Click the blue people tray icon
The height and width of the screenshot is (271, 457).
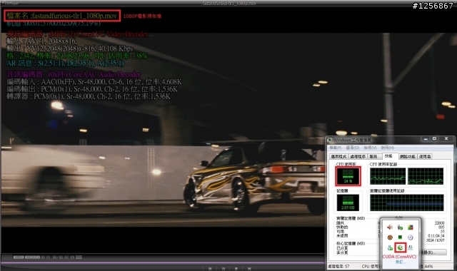pyautogui.click(x=390, y=247)
